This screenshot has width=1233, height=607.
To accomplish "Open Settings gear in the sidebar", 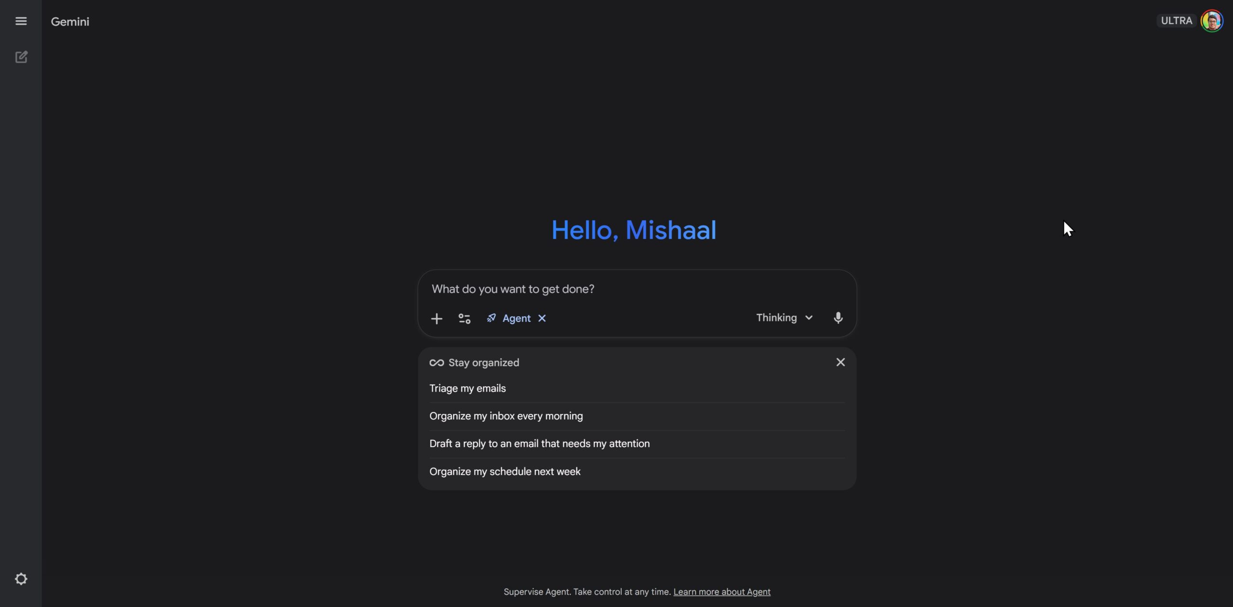I will (21, 579).
